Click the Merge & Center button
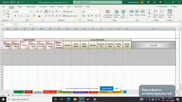Image resolution: width=182 pixels, height=102 pixels. [x=70, y=16]
